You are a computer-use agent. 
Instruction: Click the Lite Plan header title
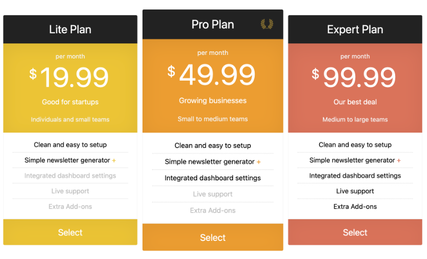[70, 29]
